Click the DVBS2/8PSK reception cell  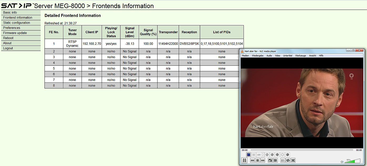click(189, 44)
